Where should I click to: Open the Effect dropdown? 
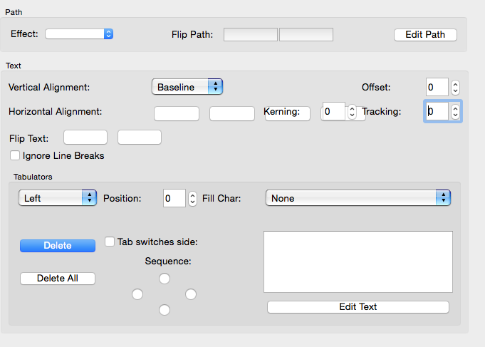[79, 33]
